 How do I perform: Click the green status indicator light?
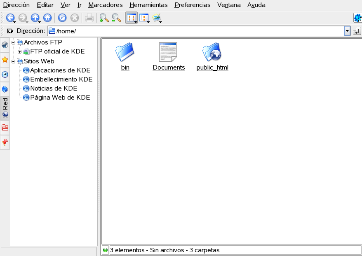coord(105,250)
